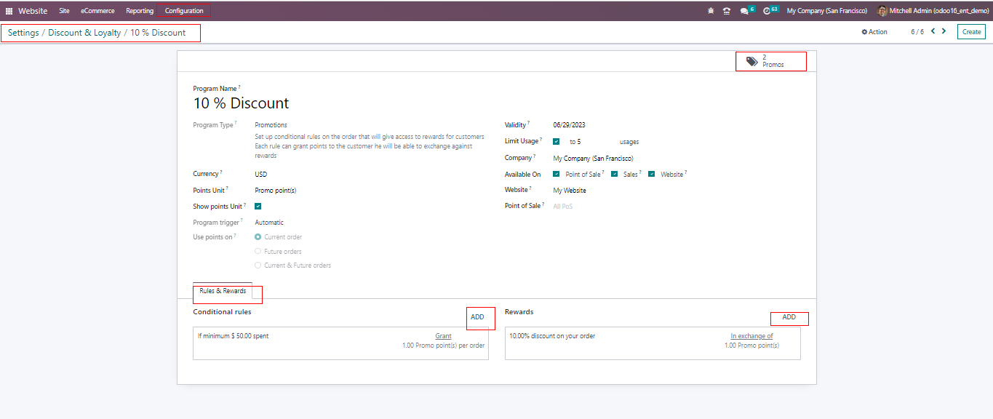Click the Promos tag smart button

click(771, 62)
